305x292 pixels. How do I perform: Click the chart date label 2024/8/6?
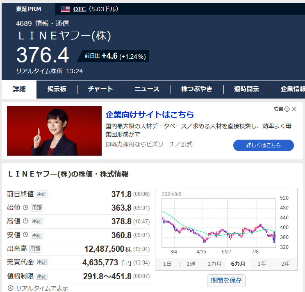click(x=171, y=194)
